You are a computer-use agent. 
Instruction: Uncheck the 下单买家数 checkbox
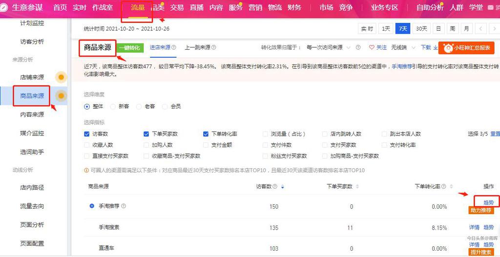click(x=146, y=134)
